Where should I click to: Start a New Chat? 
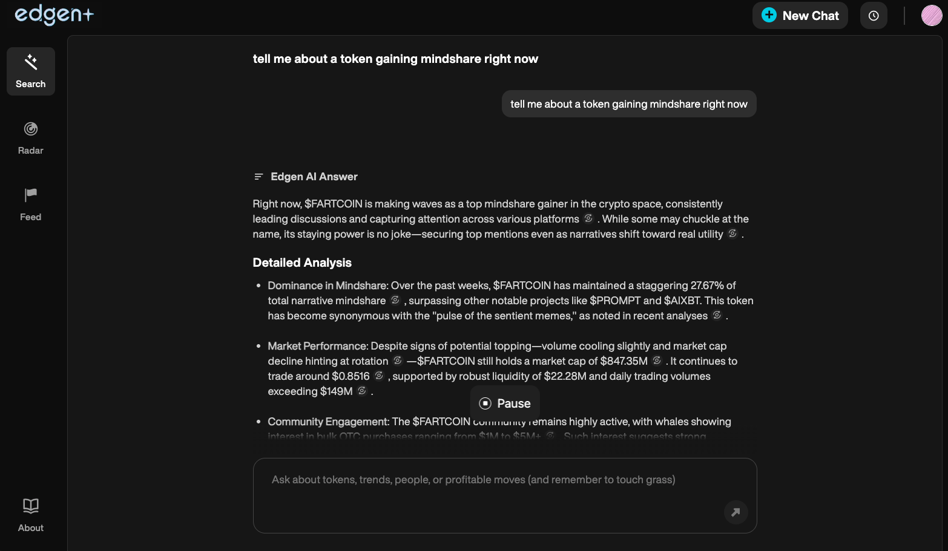[x=800, y=15]
